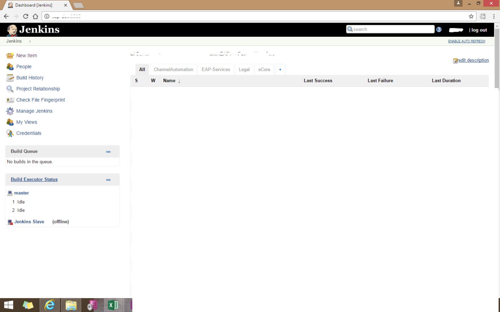Click the search help question mark icon
Viewport: 500px width, 312px height.
click(x=439, y=29)
